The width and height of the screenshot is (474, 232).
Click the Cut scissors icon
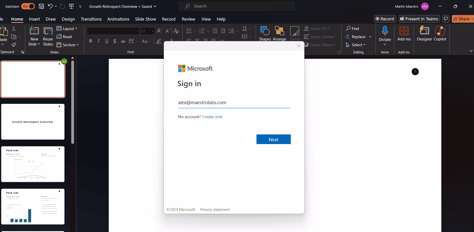pyautogui.click(x=14, y=29)
